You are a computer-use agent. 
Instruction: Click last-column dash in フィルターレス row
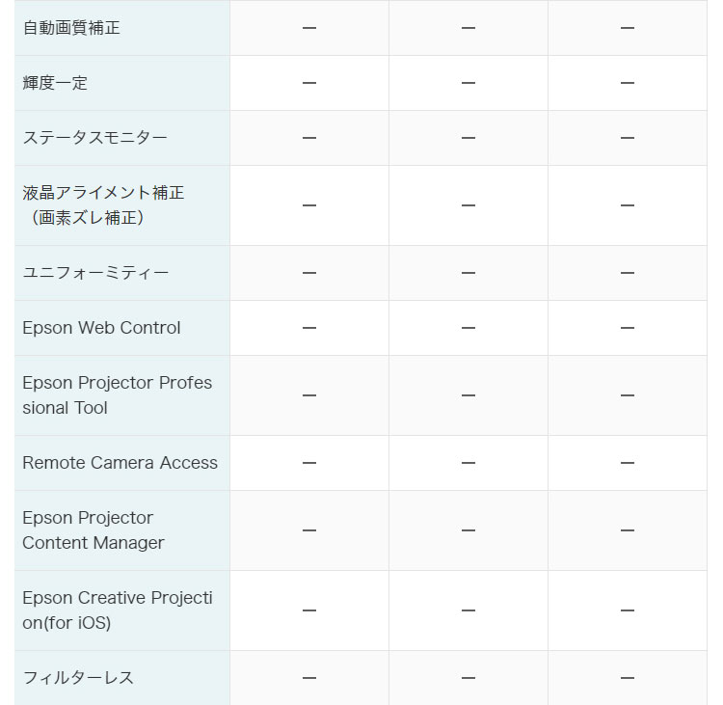click(628, 678)
